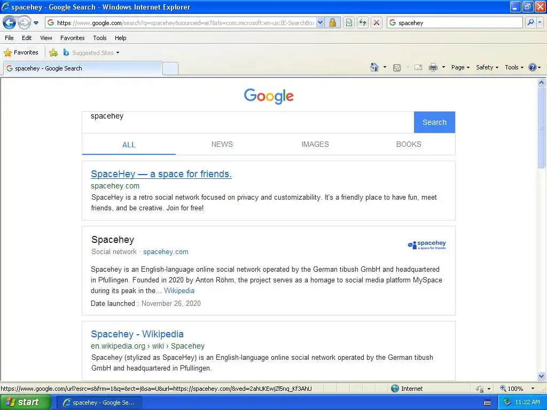Click the Favorites star button

click(21, 53)
